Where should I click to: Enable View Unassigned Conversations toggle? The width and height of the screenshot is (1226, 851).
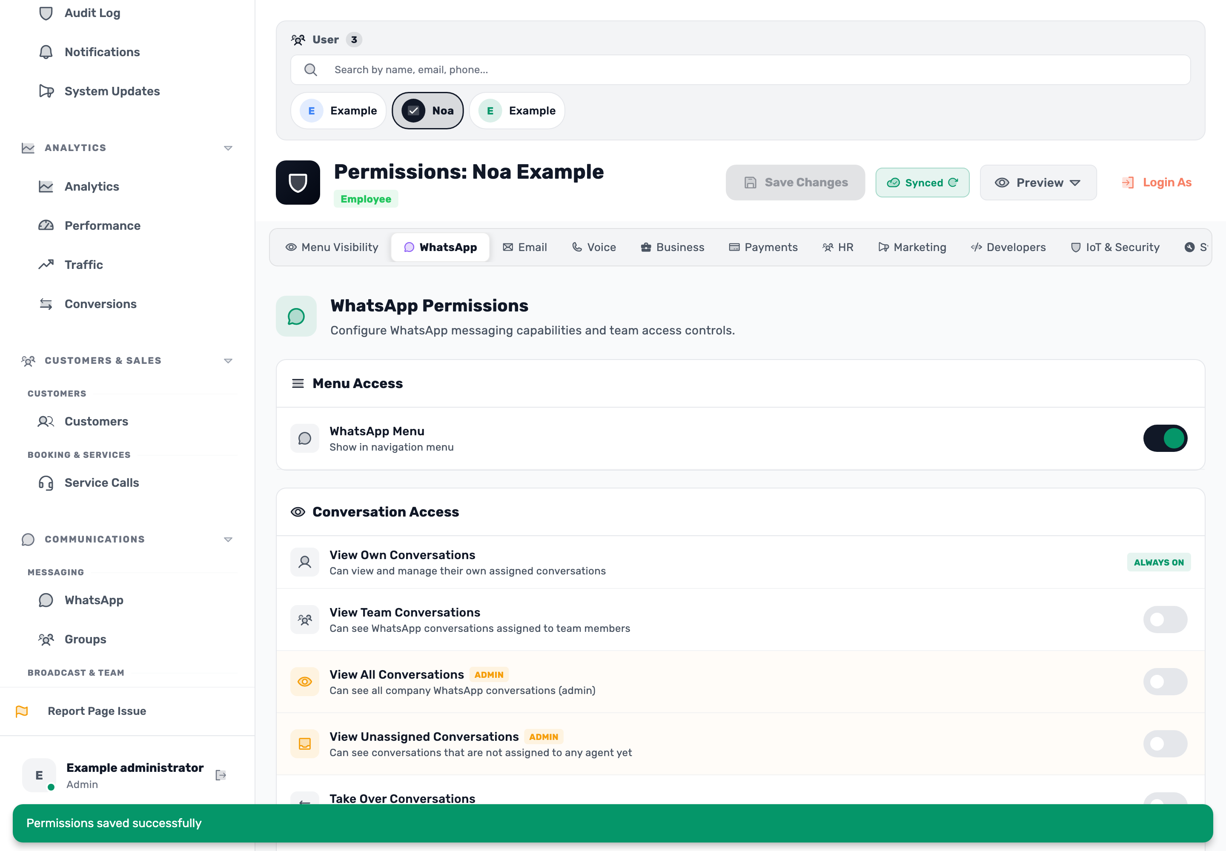point(1165,743)
